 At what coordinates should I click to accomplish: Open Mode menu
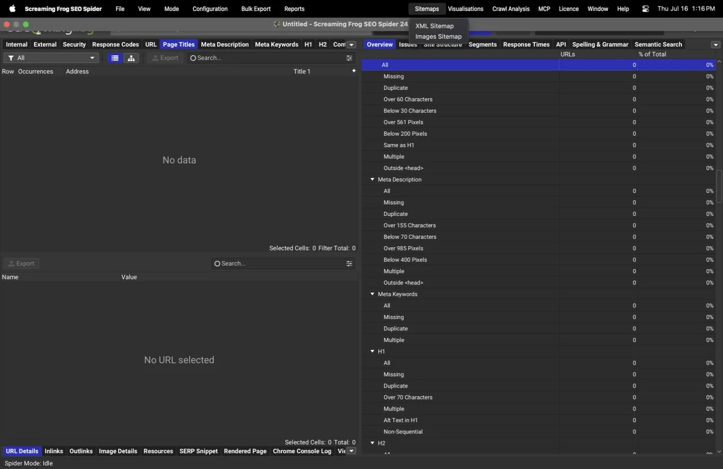[171, 8]
